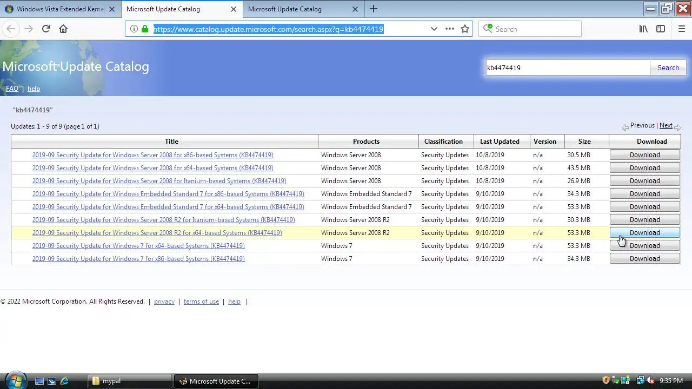The image size is (692, 389).
Task: Sort results by Last Updated column
Action: point(500,142)
